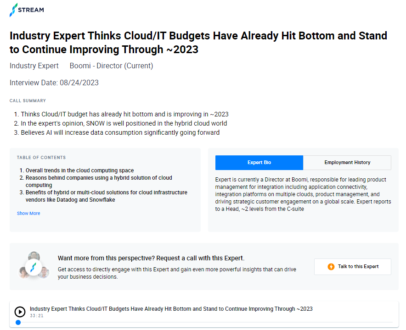Expand the table of contents via Show More
This screenshot has width=406, height=330.
(28, 213)
